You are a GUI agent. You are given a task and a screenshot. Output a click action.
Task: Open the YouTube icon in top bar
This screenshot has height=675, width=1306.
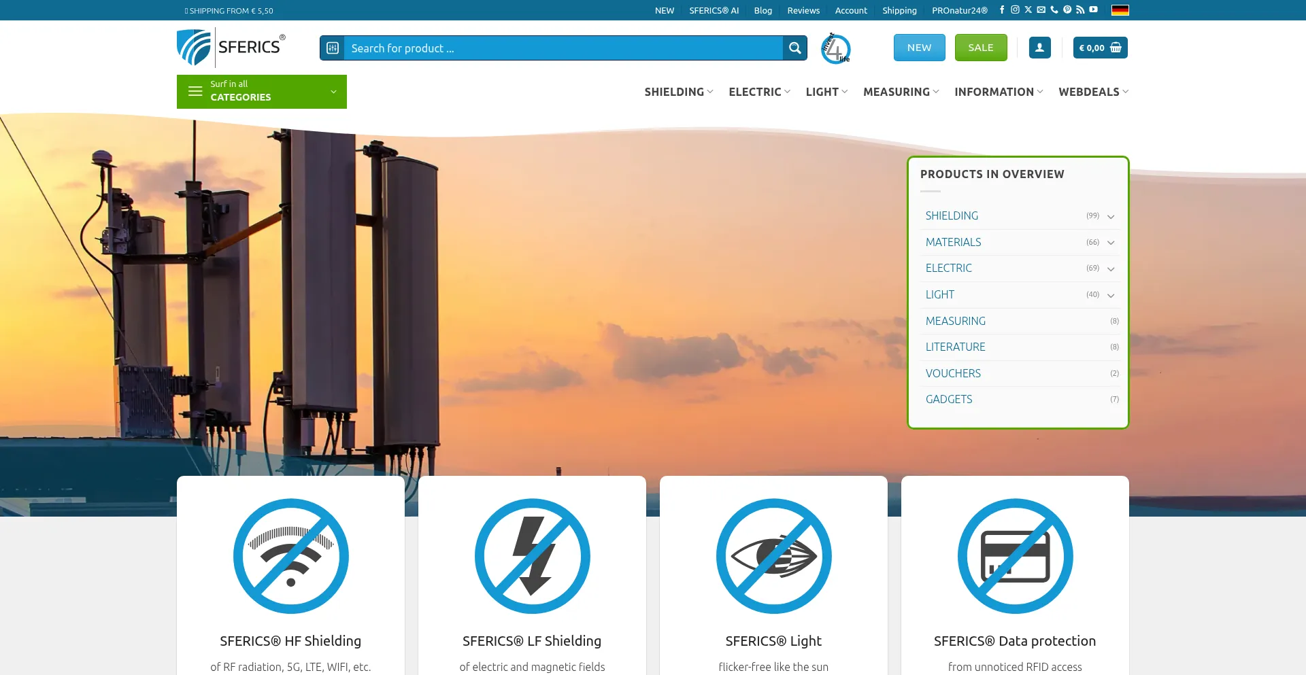[x=1093, y=10]
